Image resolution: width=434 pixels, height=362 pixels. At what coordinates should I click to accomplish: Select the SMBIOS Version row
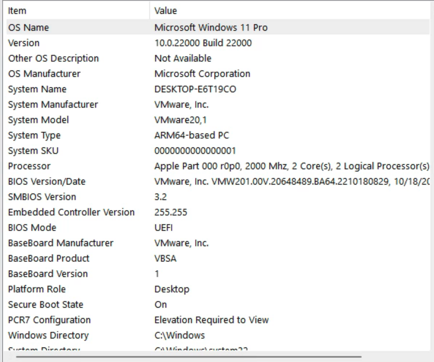pos(42,197)
